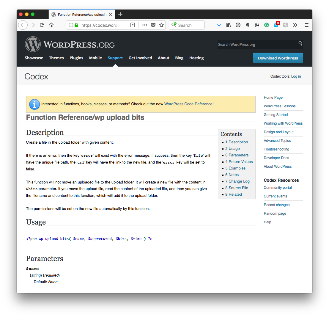
Task: Click the Grammarly extension icon
Action: (x=267, y=25)
